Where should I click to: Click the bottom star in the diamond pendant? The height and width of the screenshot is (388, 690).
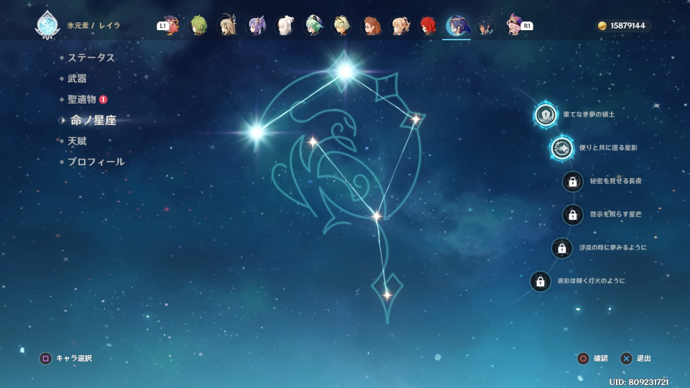tap(387, 295)
